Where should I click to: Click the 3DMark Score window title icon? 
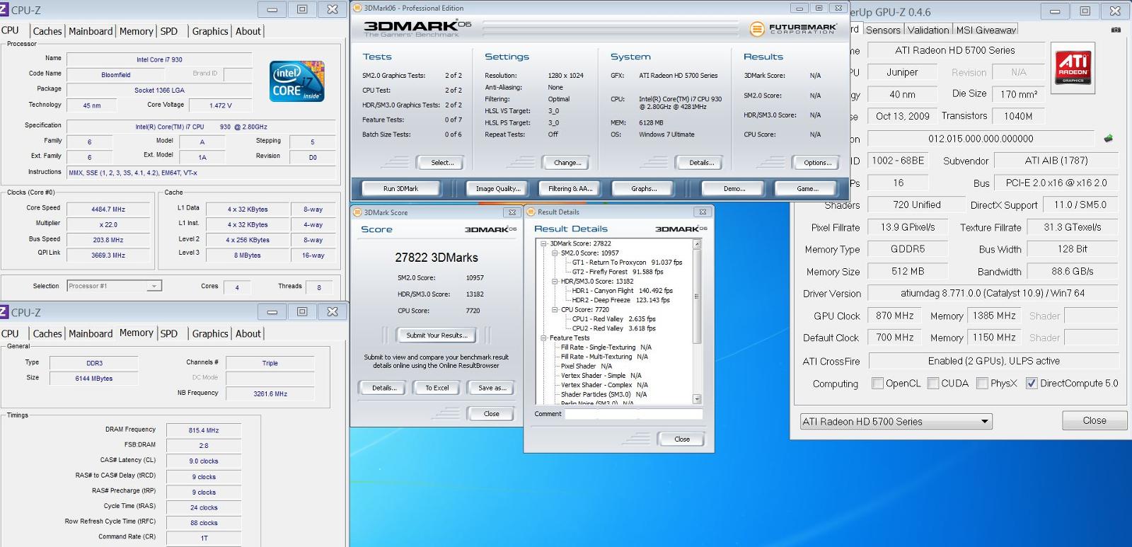point(358,212)
